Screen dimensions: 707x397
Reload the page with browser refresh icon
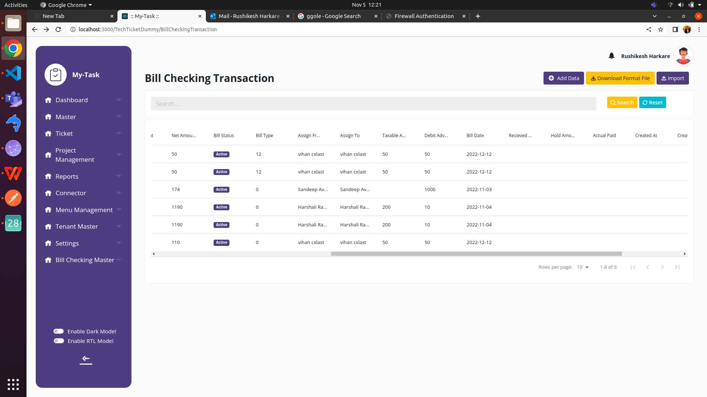click(x=58, y=29)
